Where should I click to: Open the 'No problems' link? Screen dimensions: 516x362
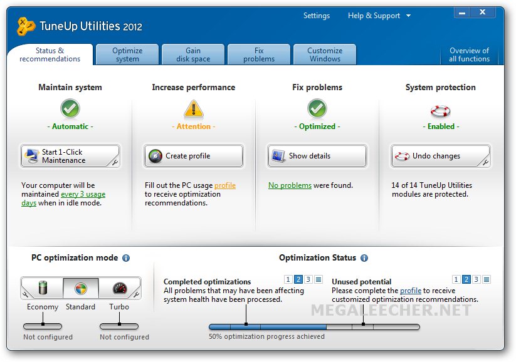click(290, 185)
